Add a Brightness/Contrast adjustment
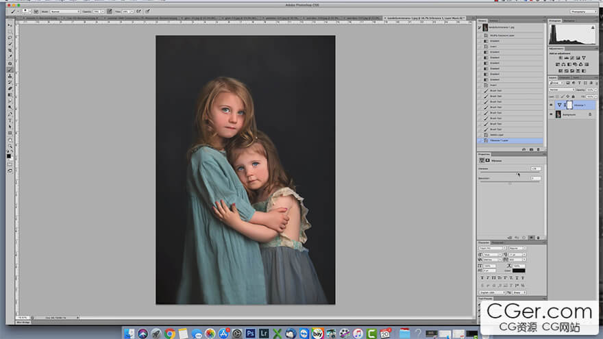Screen dimensions: 603x339 point(561,58)
